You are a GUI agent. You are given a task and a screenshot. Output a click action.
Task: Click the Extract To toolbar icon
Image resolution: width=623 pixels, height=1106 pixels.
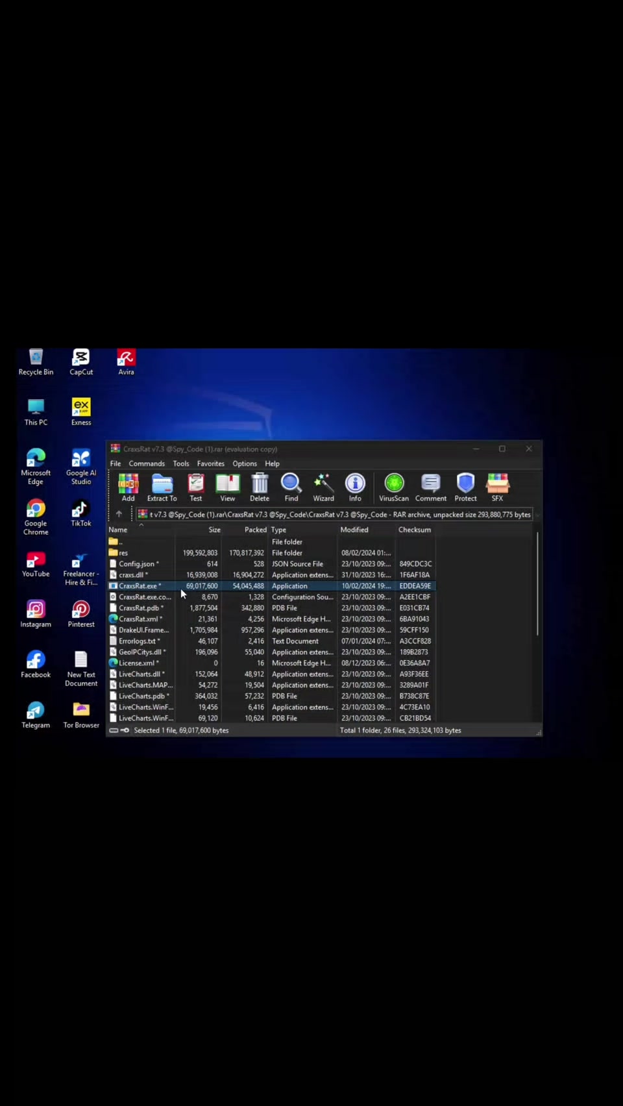point(162,487)
